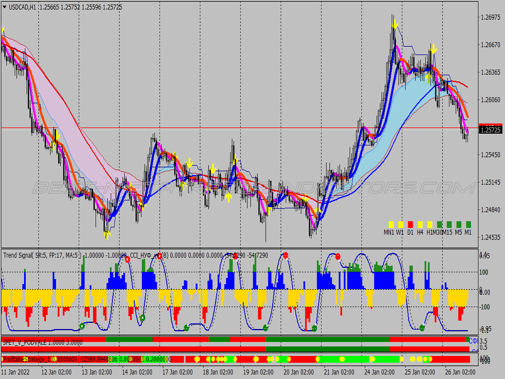The width and height of the screenshot is (505, 379).
Task: Click the M1 label text
Action: coord(468,232)
